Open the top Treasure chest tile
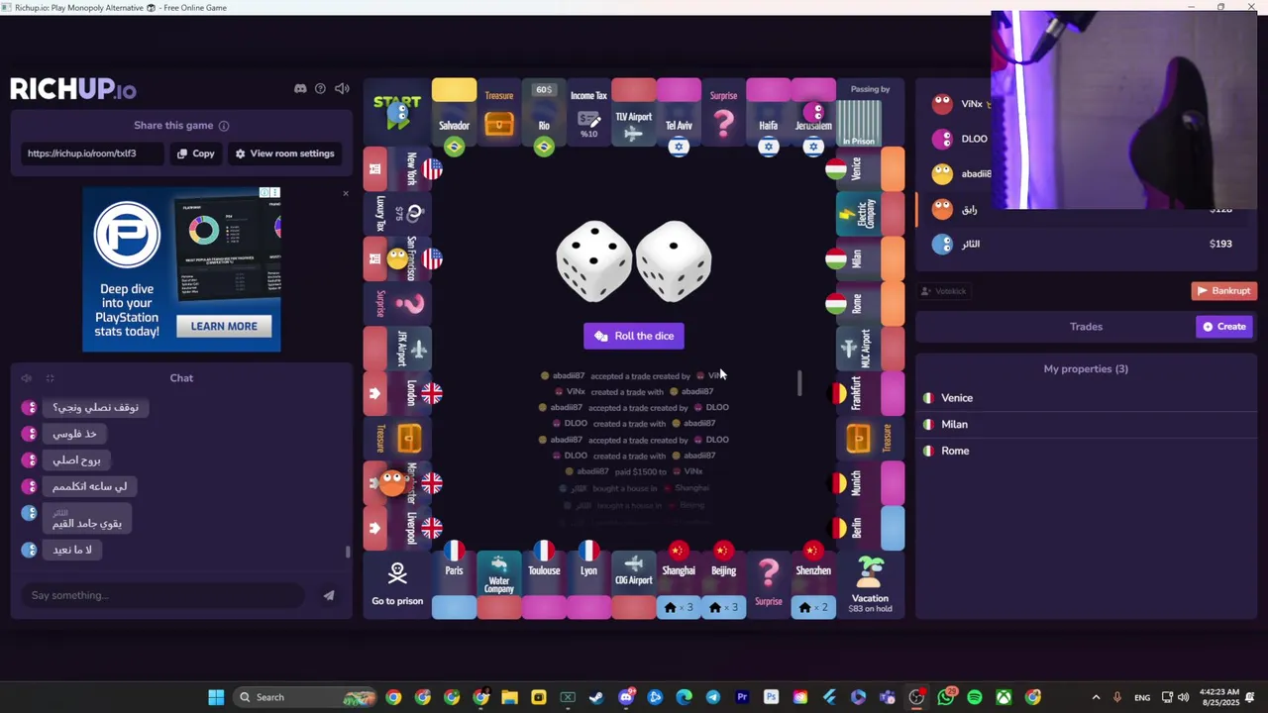 (x=499, y=113)
